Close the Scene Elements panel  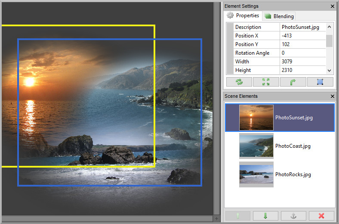(x=333, y=96)
